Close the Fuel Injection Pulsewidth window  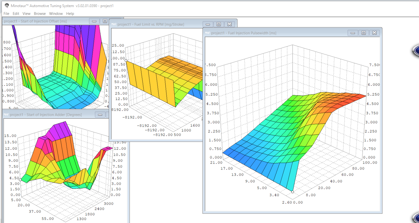(374, 33)
